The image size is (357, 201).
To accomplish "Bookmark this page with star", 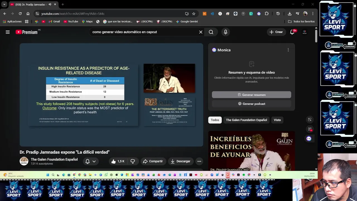I will point(194,14).
